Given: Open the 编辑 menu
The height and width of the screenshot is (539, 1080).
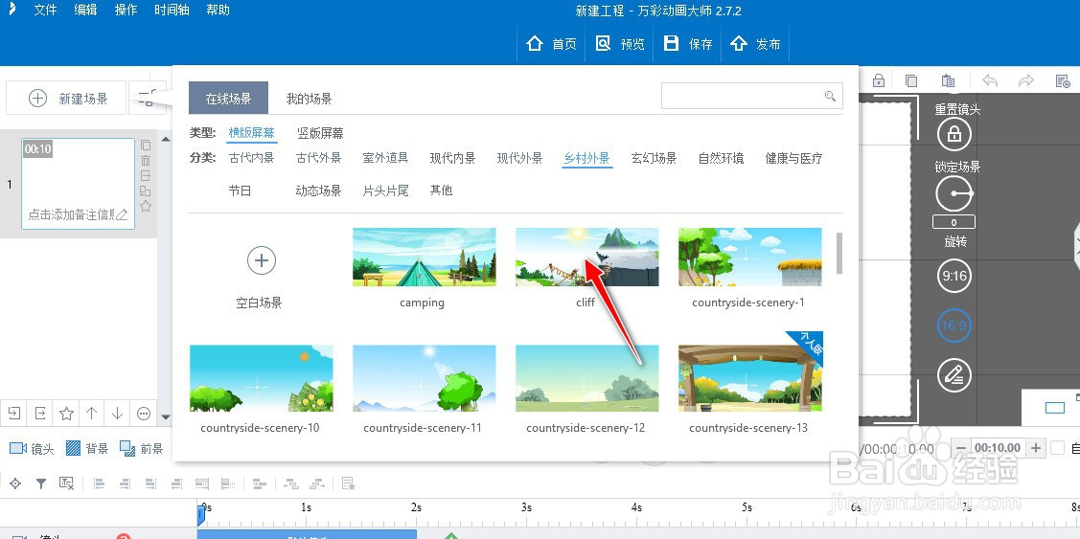Looking at the screenshot, I should (85, 11).
